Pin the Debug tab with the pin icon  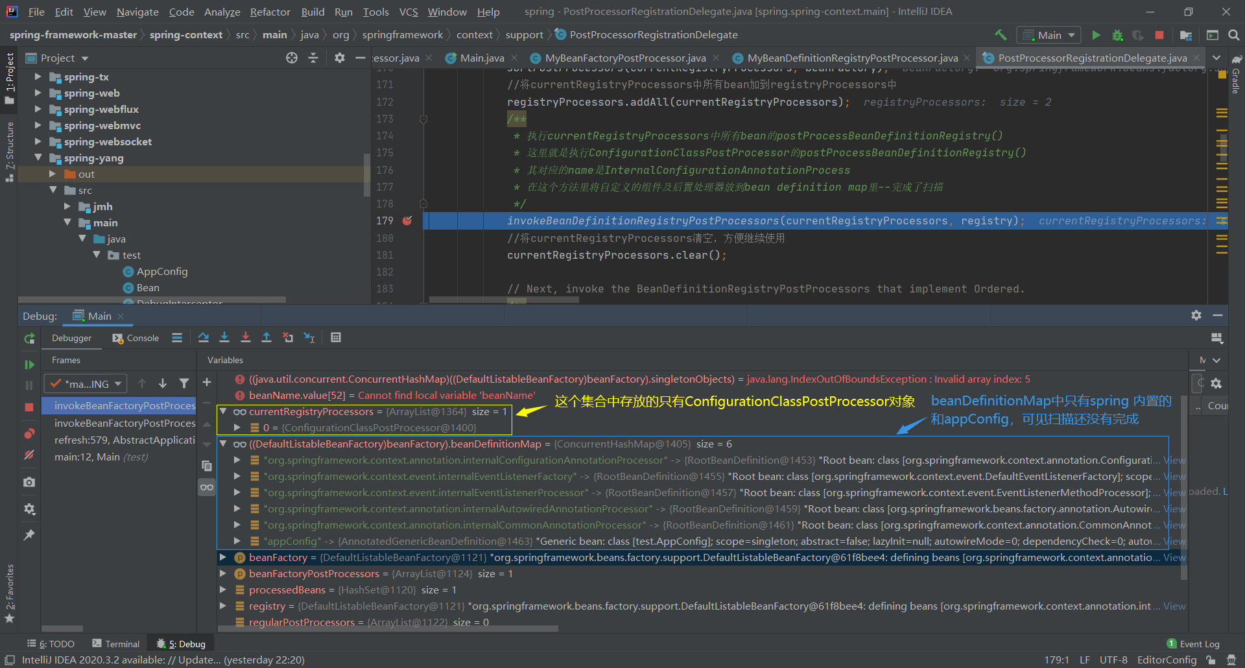tap(29, 535)
